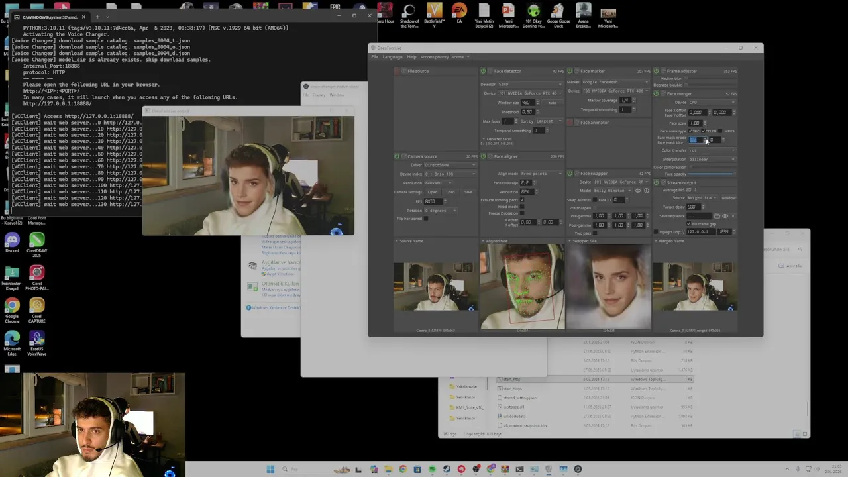Click the reset icon beside Face swapper
Screen dimensions: 848x477
tap(576, 174)
